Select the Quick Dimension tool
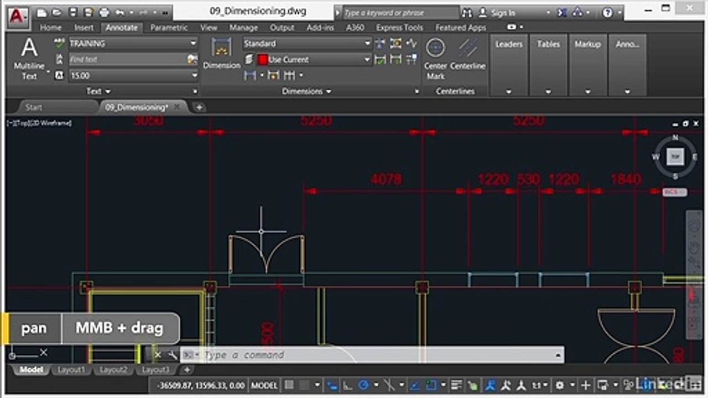The image size is (708, 398). [273, 75]
